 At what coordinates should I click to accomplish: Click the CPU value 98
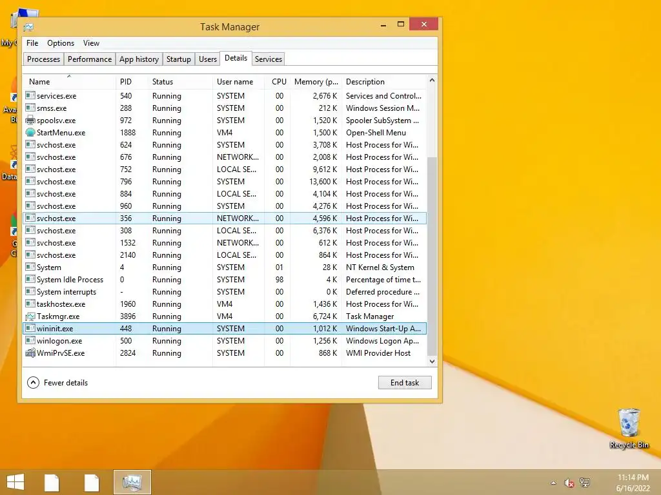pyautogui.click(x=279, y=280)
